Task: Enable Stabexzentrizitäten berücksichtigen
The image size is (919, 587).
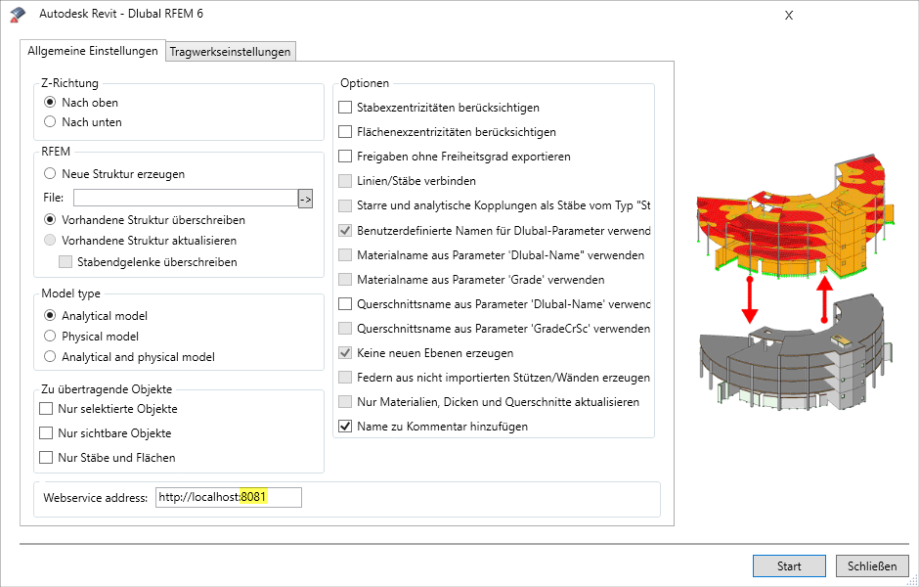Action: click(x=347, y=108)
